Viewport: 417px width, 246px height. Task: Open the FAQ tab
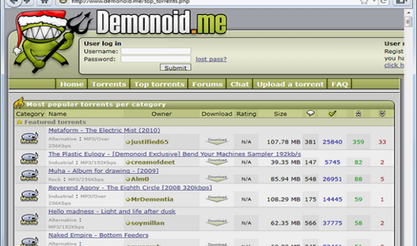(x=340, y=84)
